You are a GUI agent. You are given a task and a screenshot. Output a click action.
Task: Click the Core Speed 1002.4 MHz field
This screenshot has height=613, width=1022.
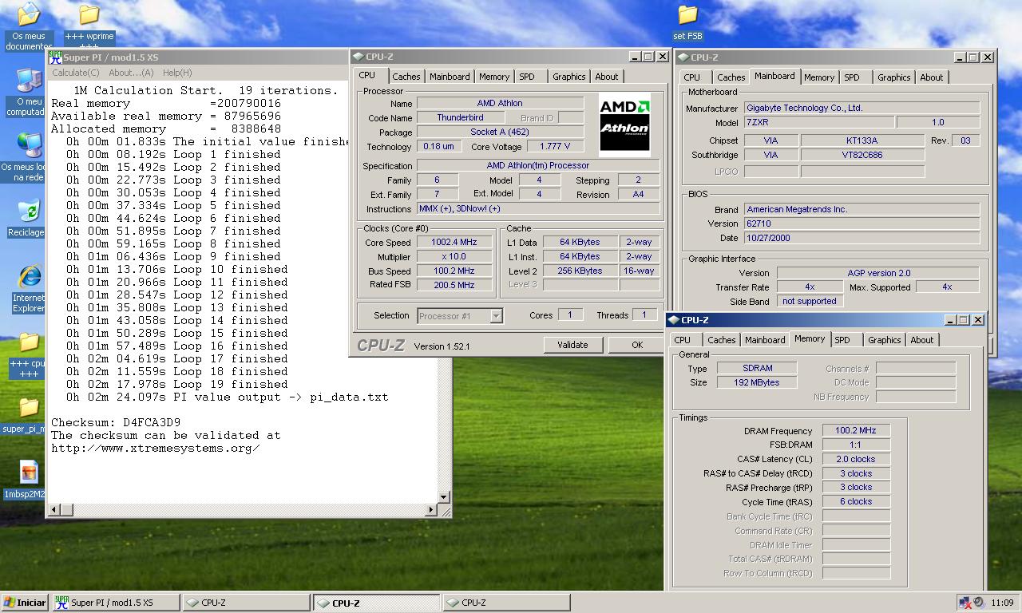(x=454, y=242)
